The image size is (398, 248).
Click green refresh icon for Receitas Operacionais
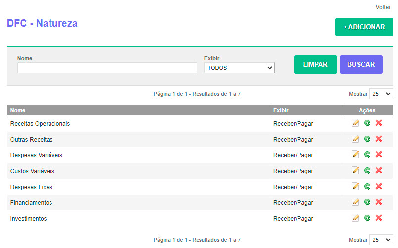point(367,123)
